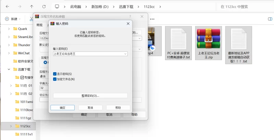This screenshot has width=274, height=140.
Task: Open Thunder folder in sidebar
Action: click(22, 45)
